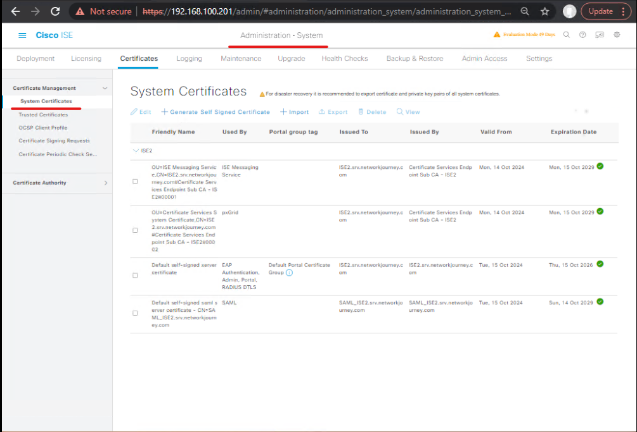Click Generate Self Signed Certificate
Viewport: 637px width, 432px height.
click(216, 112)
